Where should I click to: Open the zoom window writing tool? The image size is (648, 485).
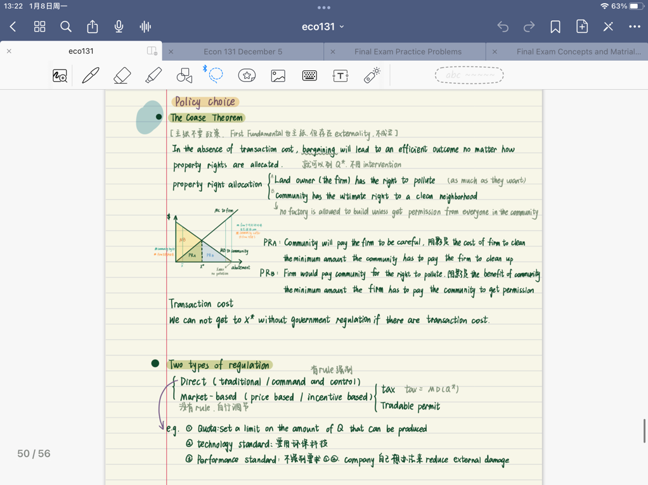60,76
